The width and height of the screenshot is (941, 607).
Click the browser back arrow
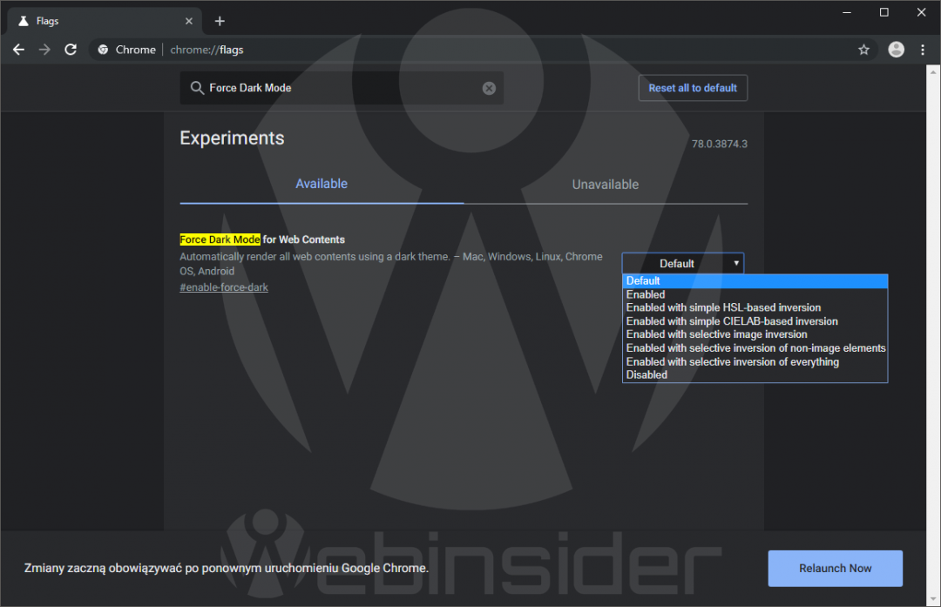tap(18, 50)
